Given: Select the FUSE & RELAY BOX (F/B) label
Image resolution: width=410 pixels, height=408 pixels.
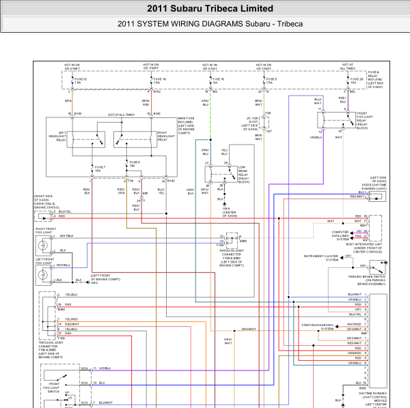Looking at the screenshot, I should [x=375, y=79].
